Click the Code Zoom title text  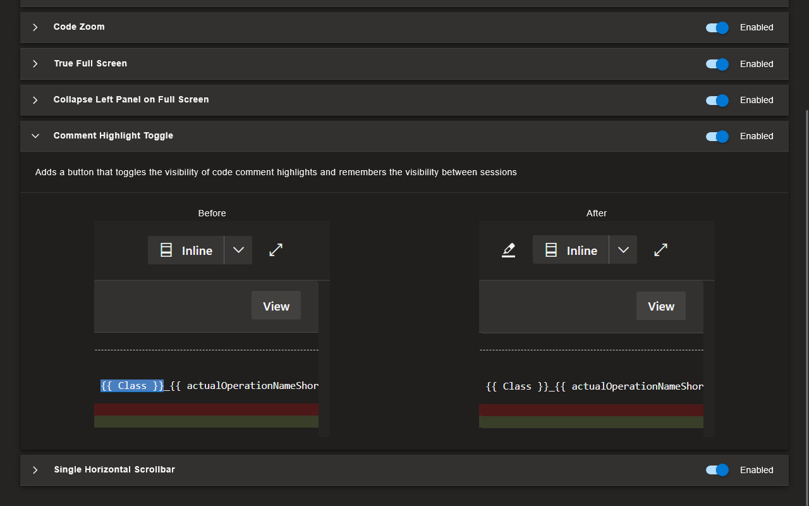[79, 27]
